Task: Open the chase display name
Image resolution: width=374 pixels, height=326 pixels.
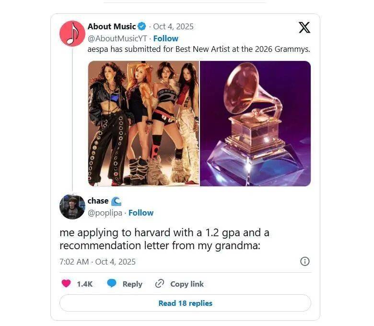Action: pyautogui.click(x=98, y=201)
